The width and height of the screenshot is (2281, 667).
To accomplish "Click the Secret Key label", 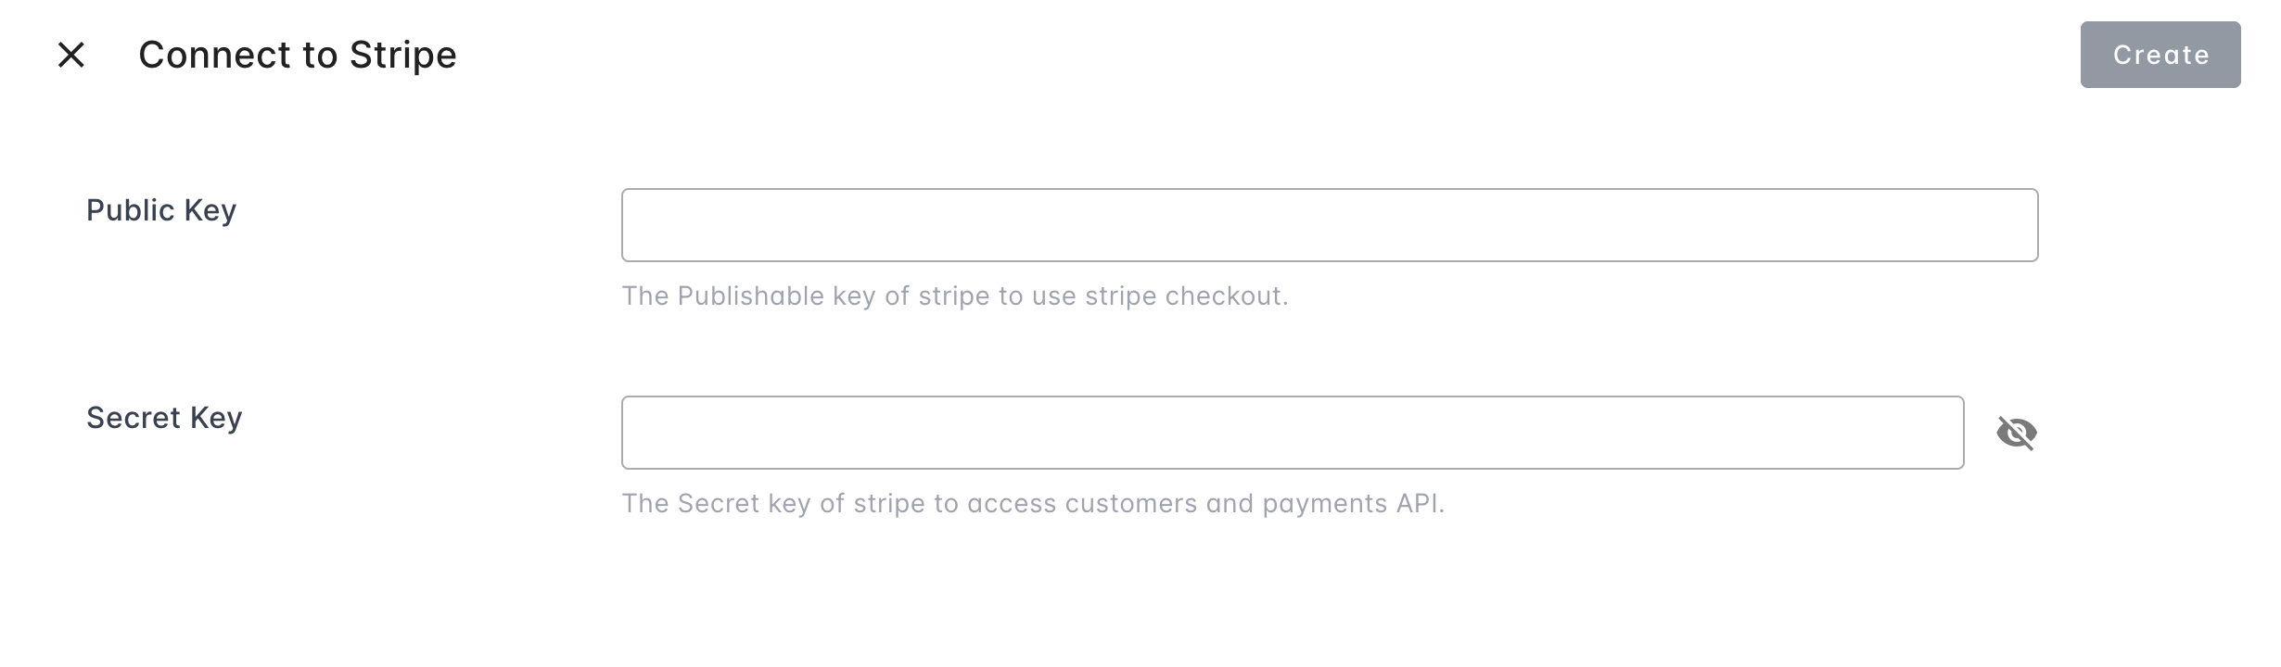I will point(164,418).
